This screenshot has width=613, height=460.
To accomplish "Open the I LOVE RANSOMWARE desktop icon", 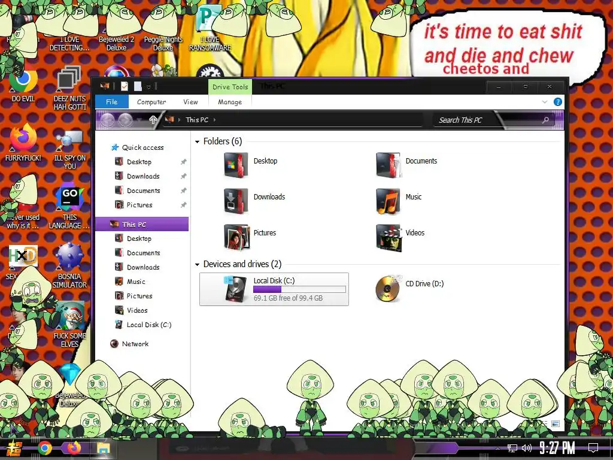I will point(210,29).
